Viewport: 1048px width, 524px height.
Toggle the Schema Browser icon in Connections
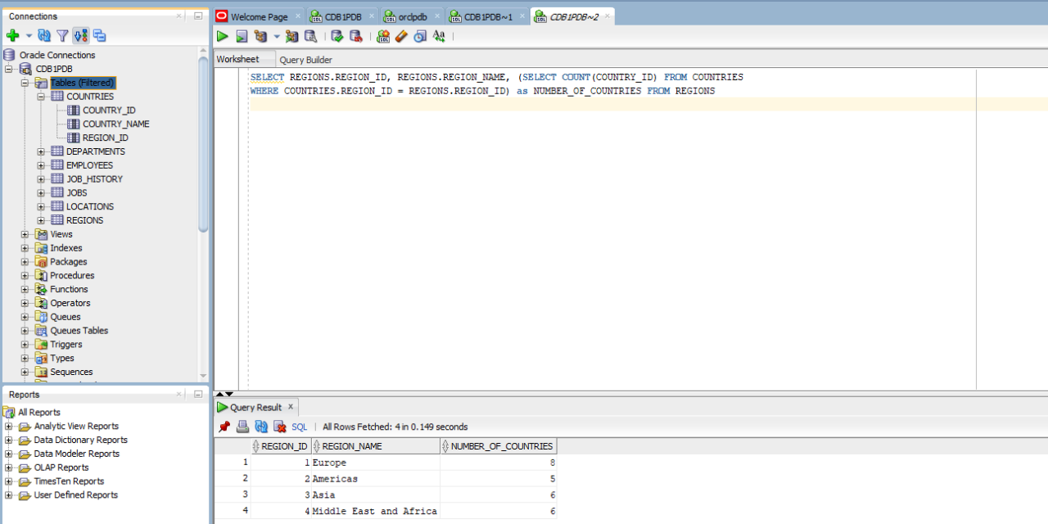click(80, 36)
